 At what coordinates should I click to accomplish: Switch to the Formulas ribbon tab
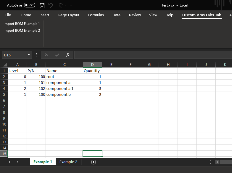click(96, 15)
